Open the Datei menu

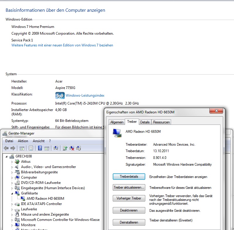pos(9,141)
